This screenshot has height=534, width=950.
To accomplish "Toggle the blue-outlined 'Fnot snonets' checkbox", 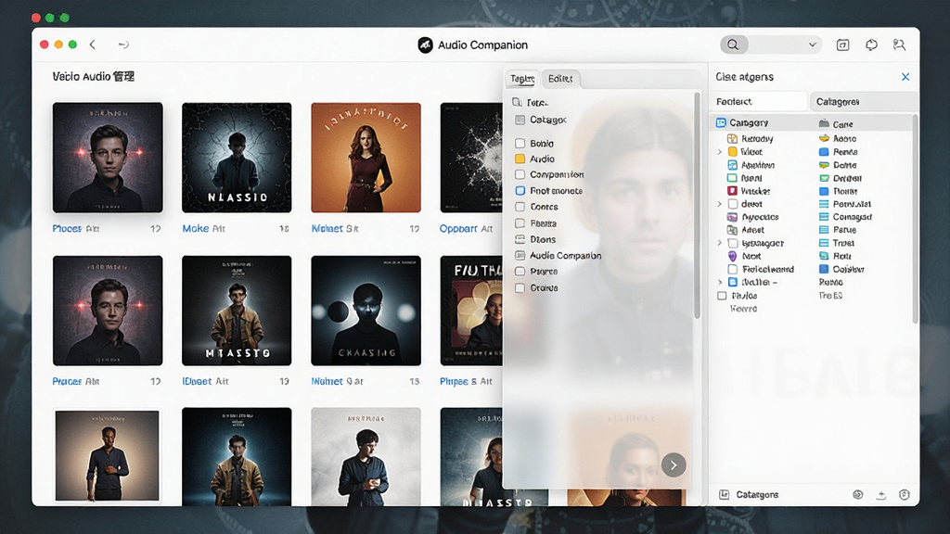I will pyautogui.click(x=520, y=191).
